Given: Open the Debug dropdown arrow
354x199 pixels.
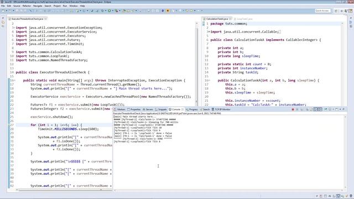Looking at the screenshot, I should [x=106, y=11].
